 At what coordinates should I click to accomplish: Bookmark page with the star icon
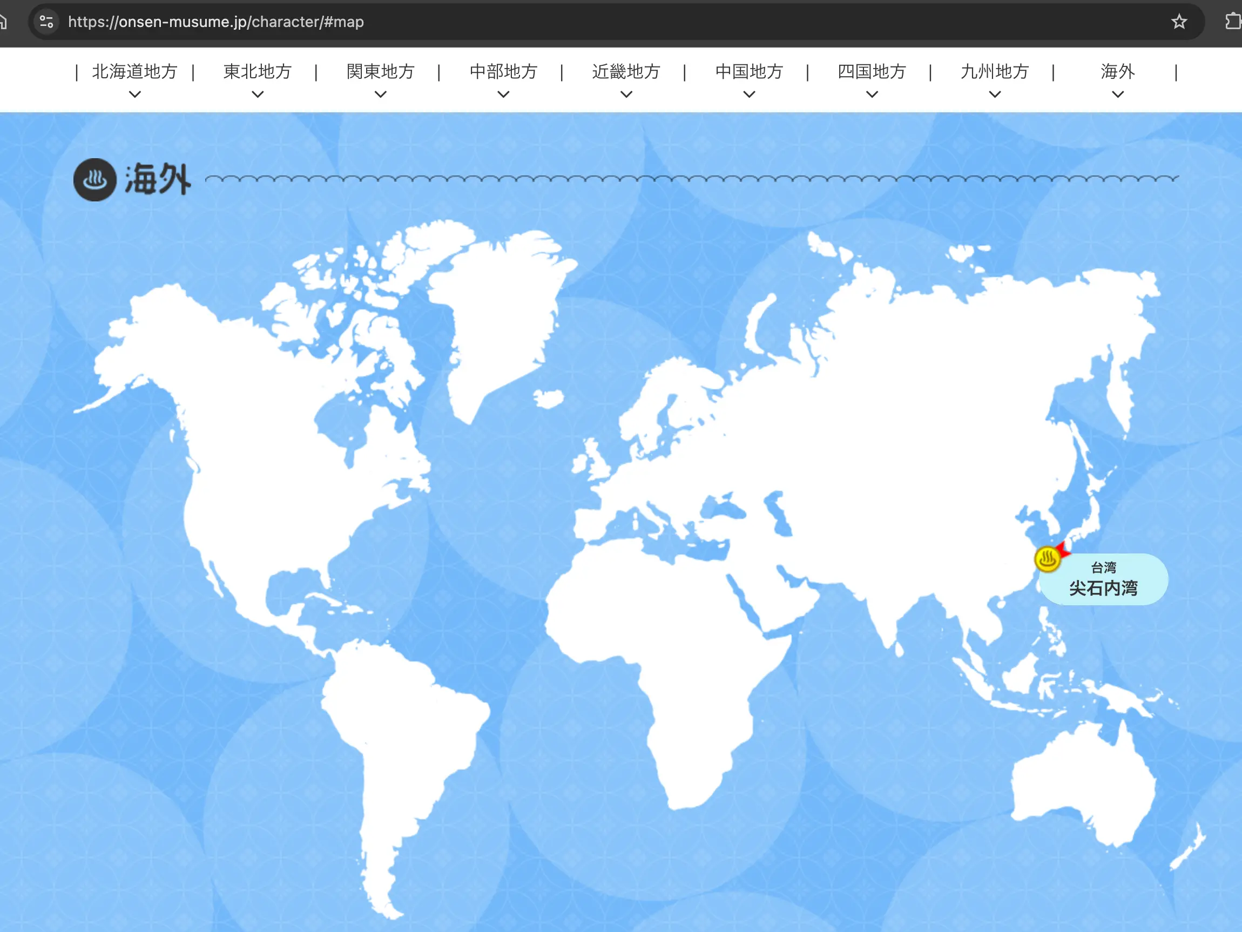1179,22
